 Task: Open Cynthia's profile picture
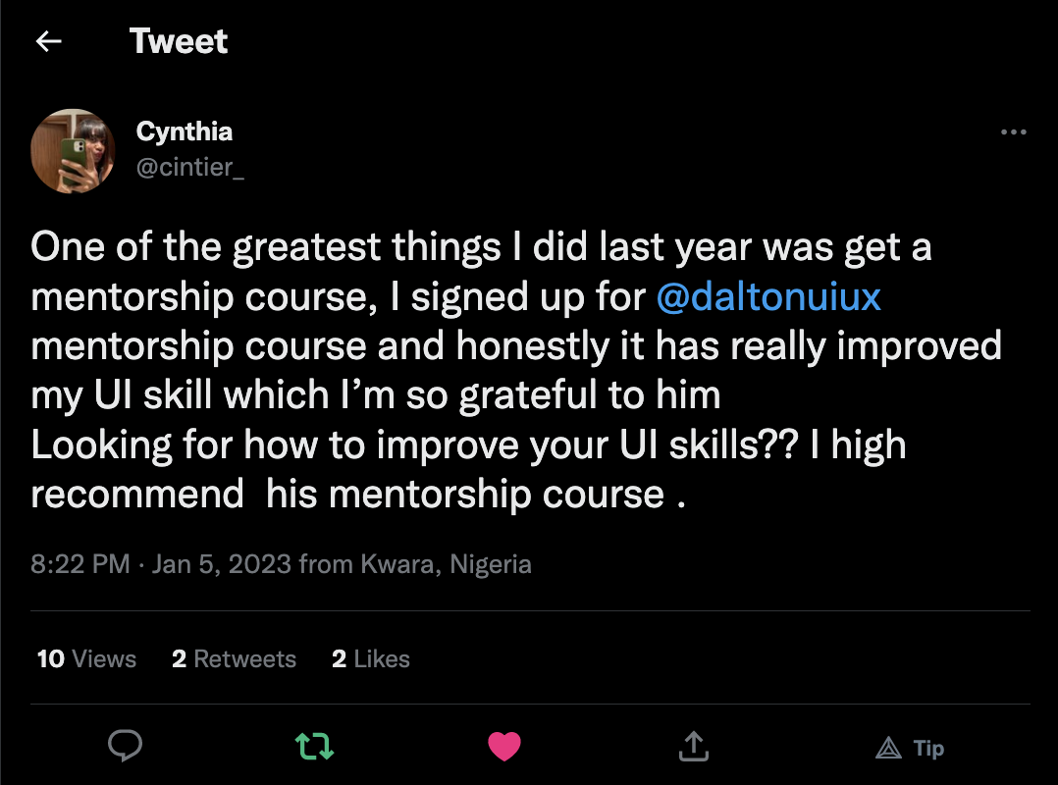pos(74,150)
